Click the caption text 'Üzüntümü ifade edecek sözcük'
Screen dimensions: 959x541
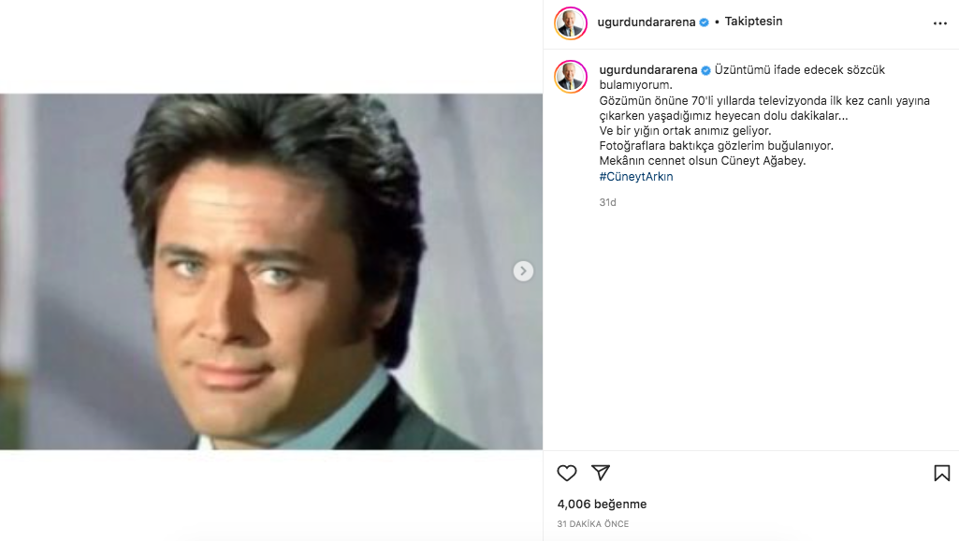click(800, 70)
